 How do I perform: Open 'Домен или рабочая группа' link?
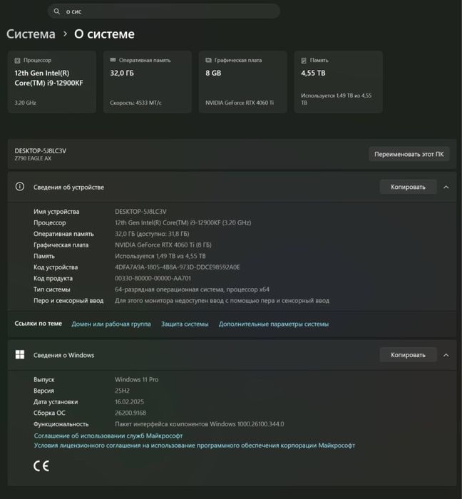coord(111,324)
